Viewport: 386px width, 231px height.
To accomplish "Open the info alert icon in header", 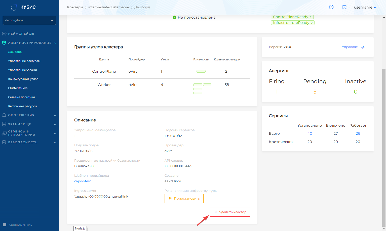I will (331, 7).
